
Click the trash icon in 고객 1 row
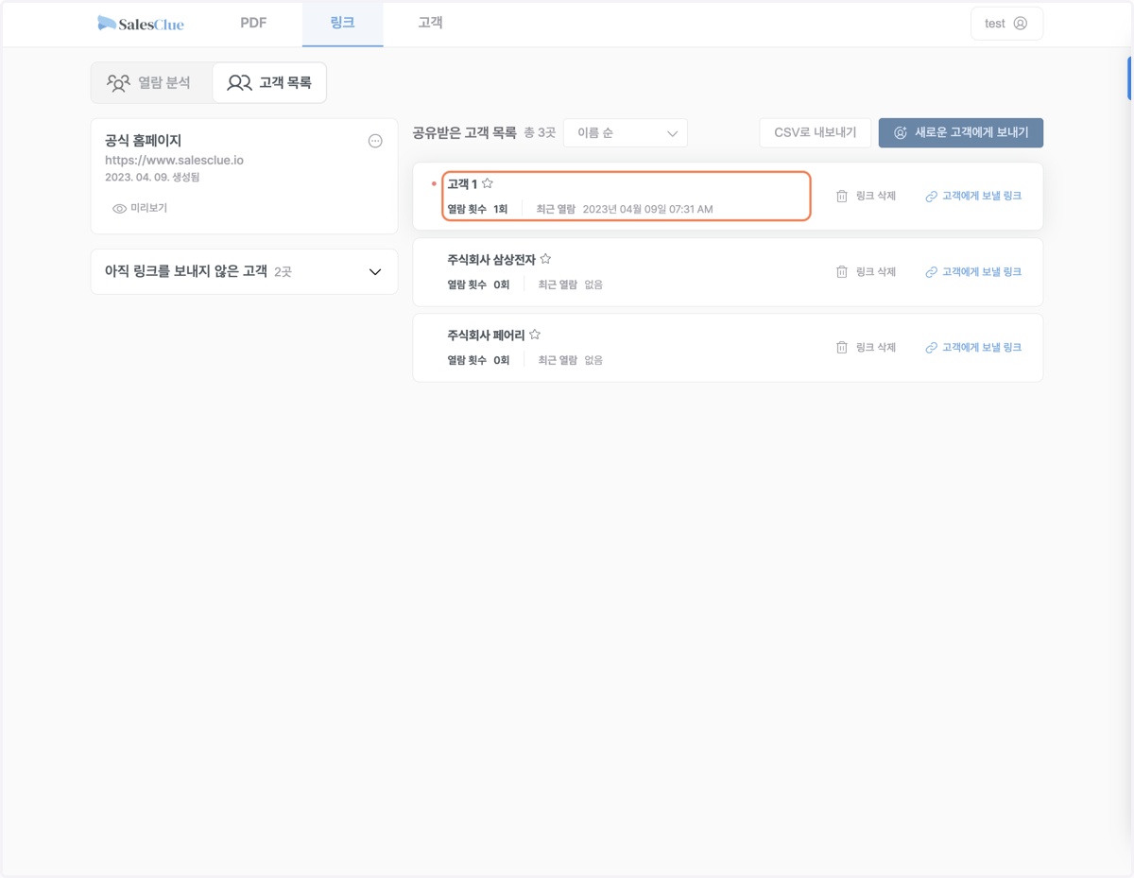click(x=842, y=196)
